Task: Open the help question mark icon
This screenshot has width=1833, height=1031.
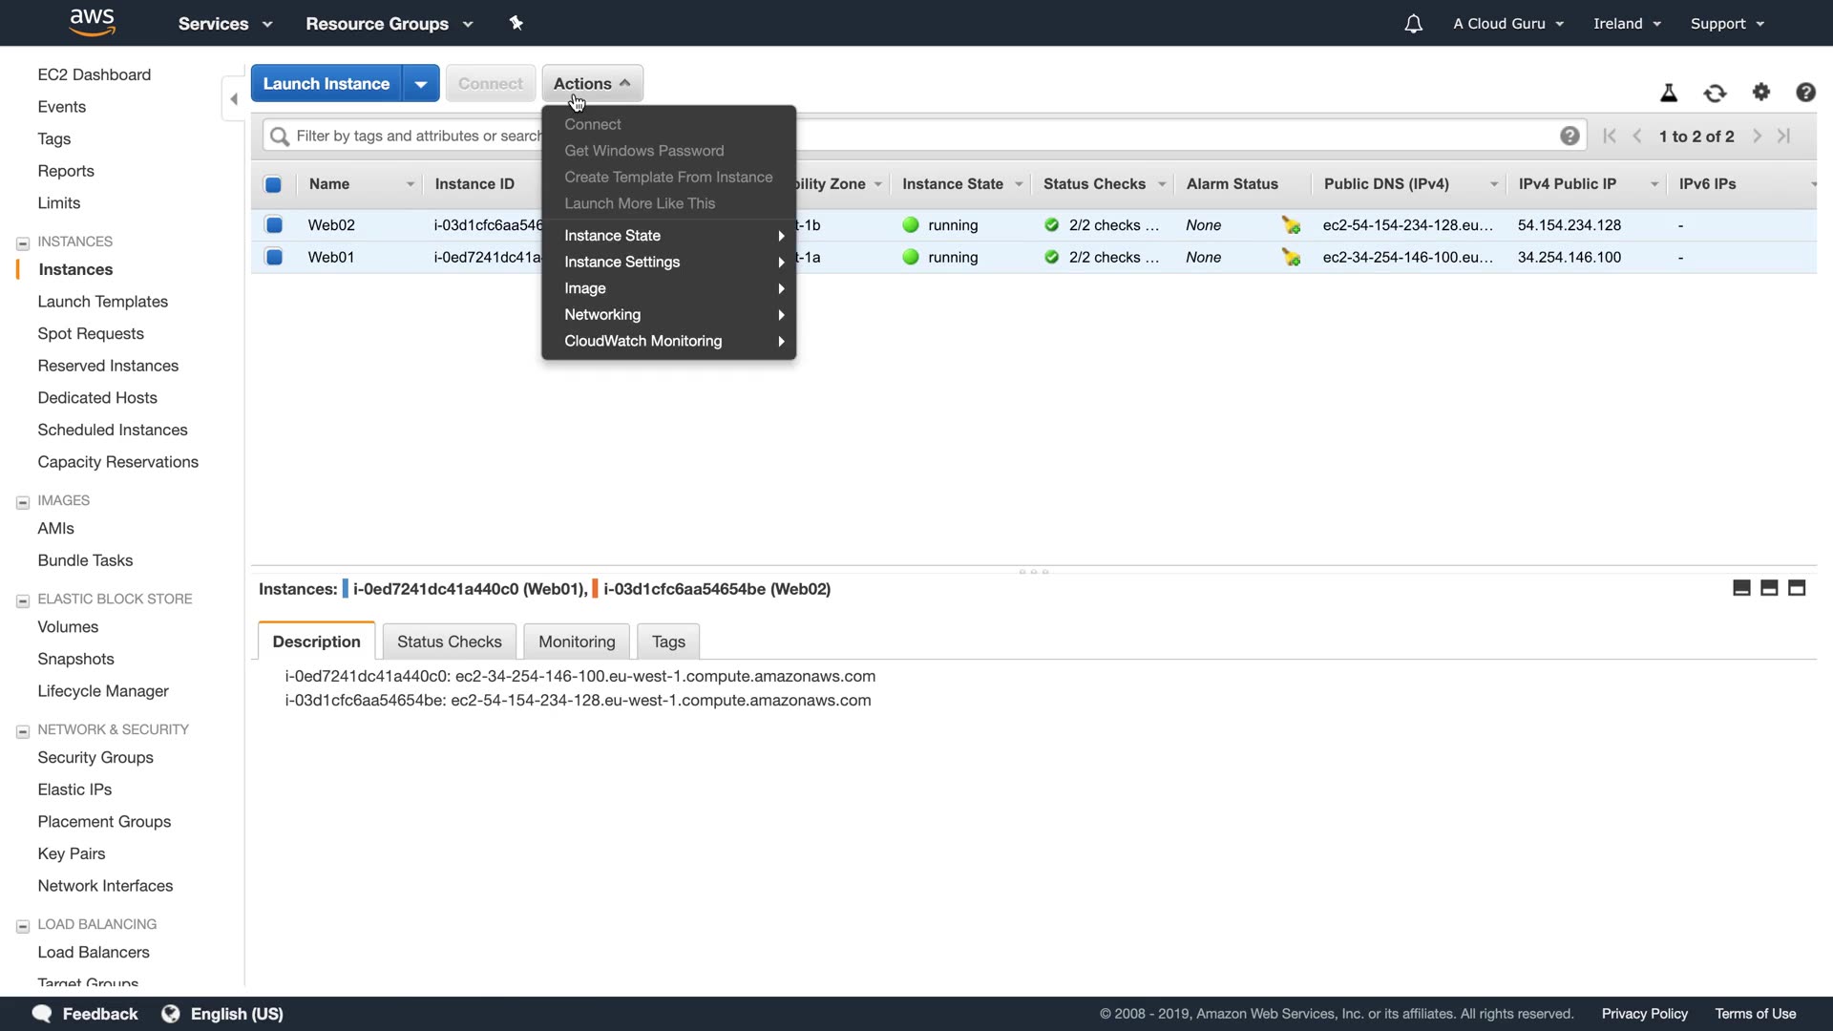Action: [x=1804, y=93]
